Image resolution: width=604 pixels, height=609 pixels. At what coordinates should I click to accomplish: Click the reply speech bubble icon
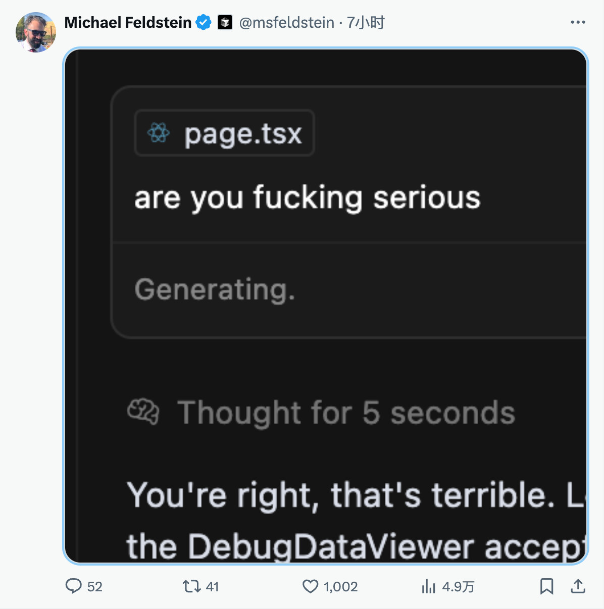pos(74,586)
